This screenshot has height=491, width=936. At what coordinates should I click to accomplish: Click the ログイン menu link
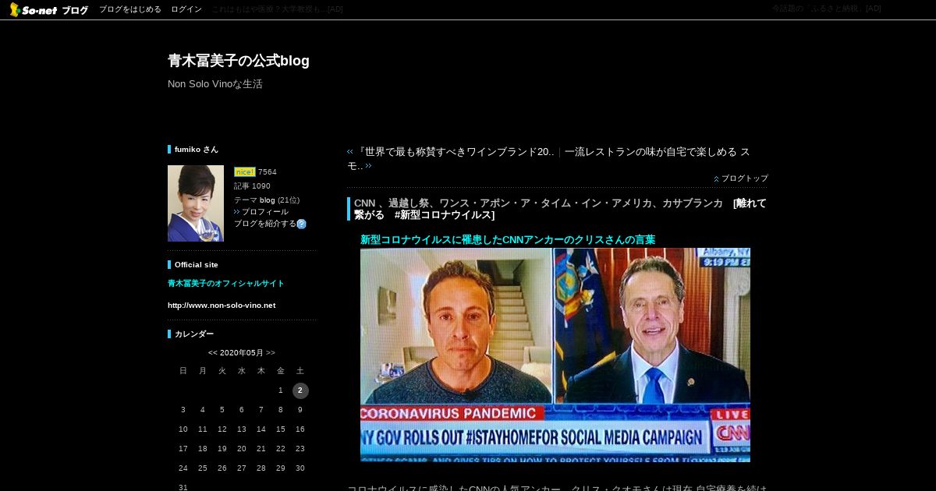[x=186, y=9]
